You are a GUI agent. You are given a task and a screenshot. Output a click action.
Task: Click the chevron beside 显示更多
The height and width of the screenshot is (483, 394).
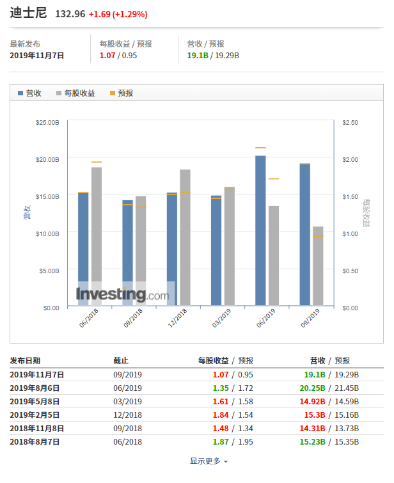[x=226, y=461]
